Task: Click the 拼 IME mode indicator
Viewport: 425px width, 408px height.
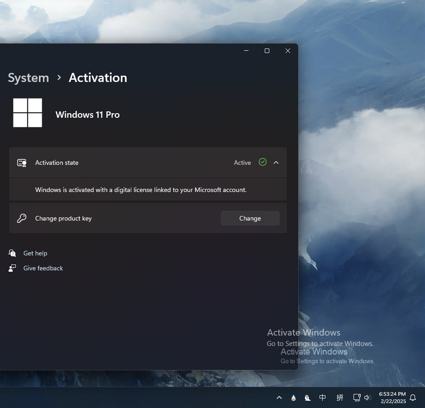Action: click(x=339, y=398)
